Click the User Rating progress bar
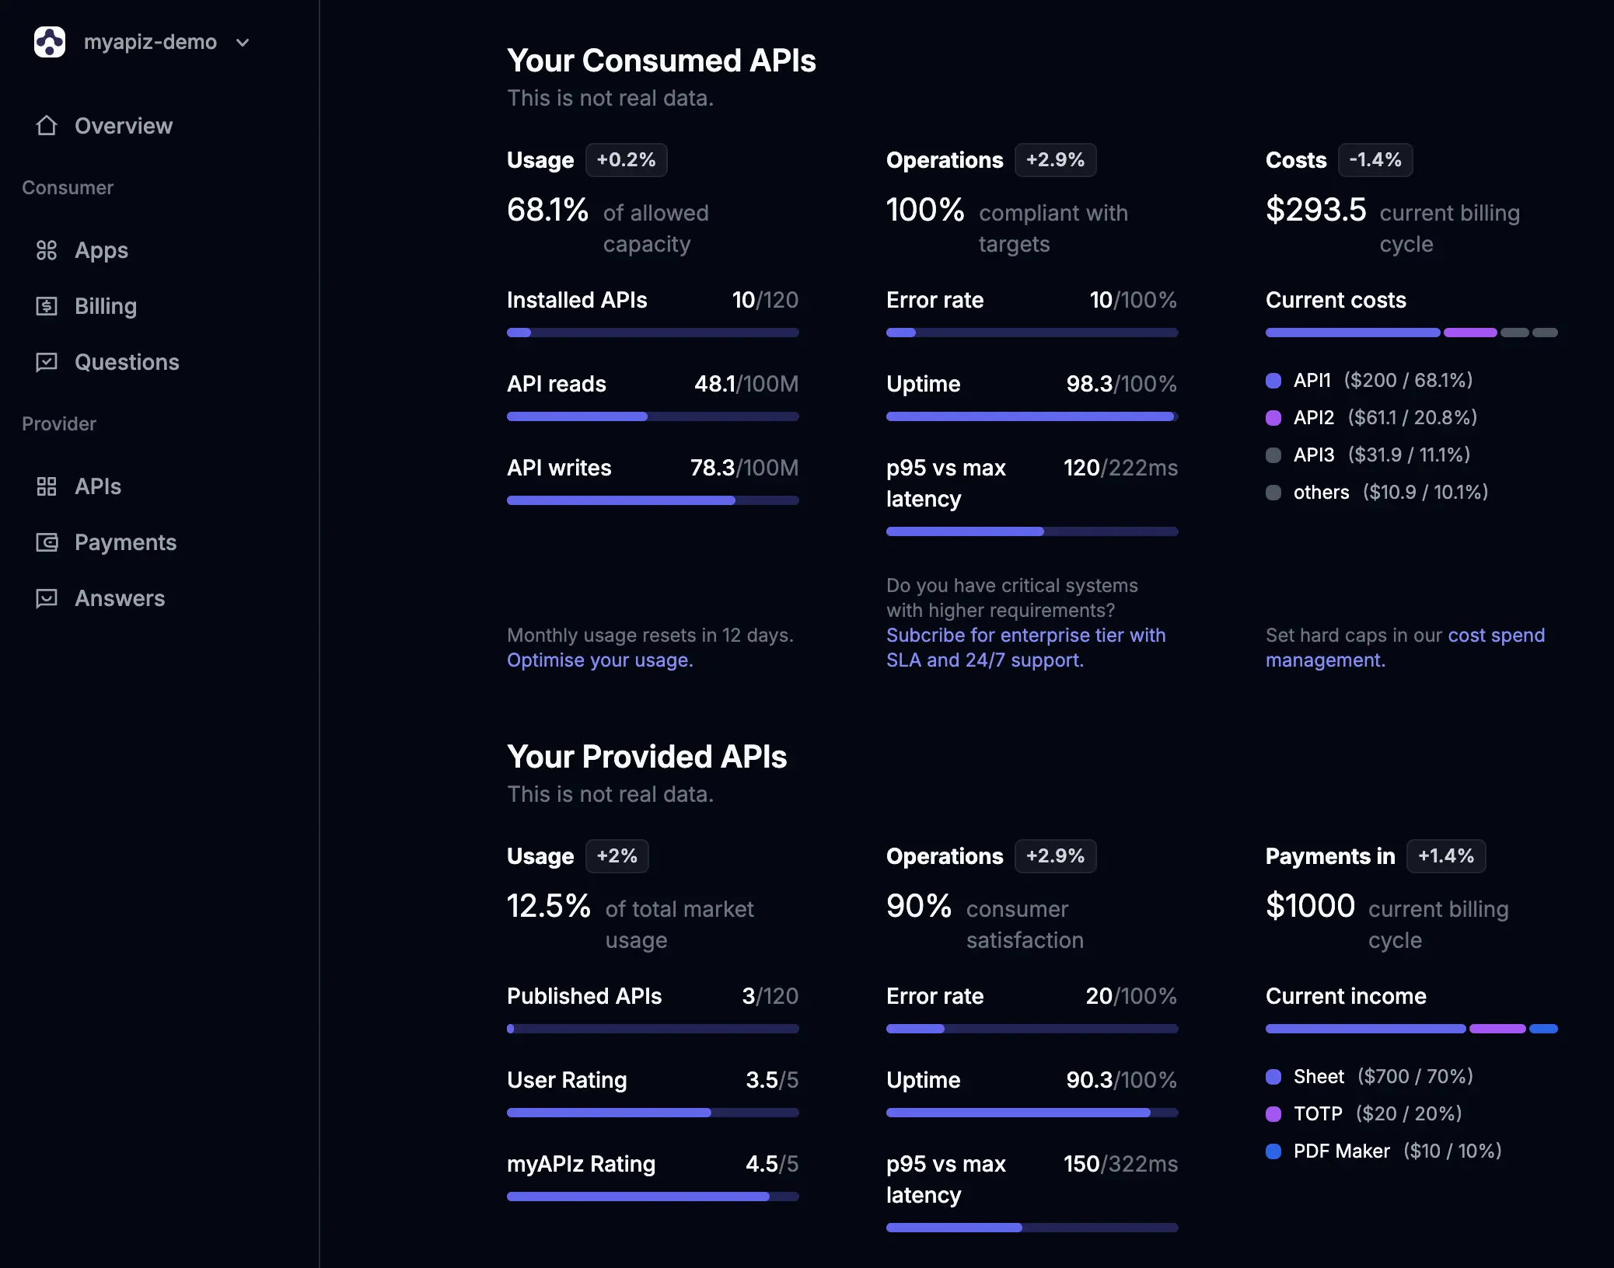The image size is (1614, 1268). (x=653, y=1113)
